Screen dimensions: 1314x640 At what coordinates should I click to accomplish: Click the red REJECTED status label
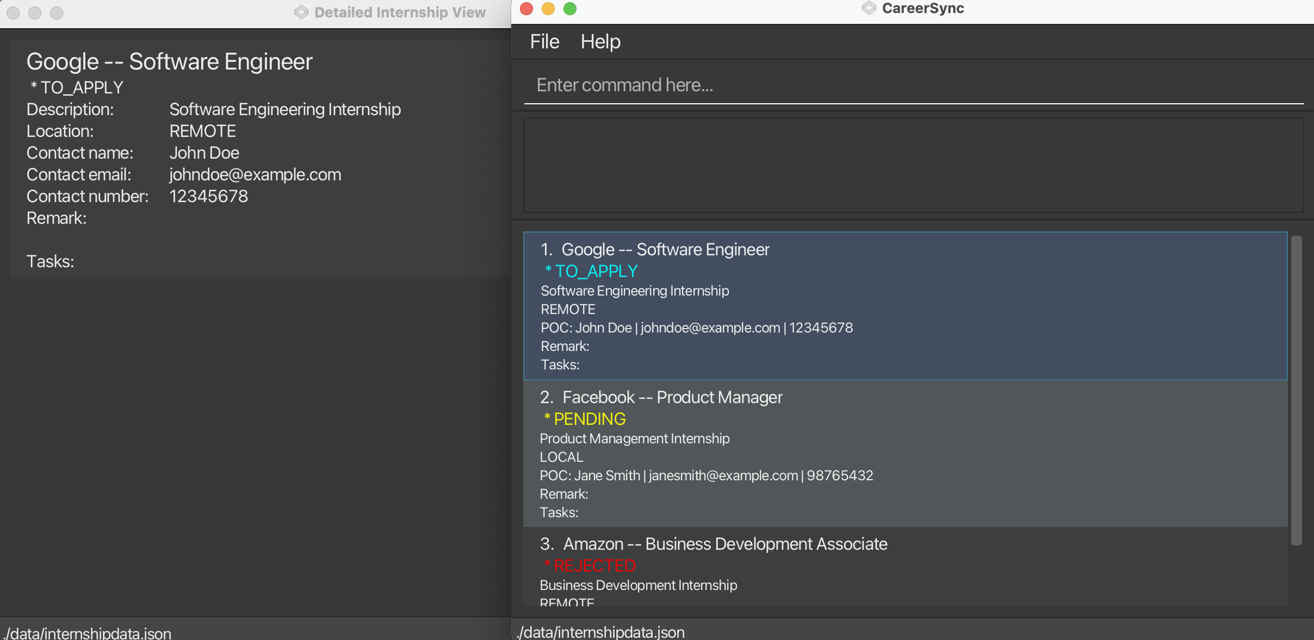tap(594, 566)
